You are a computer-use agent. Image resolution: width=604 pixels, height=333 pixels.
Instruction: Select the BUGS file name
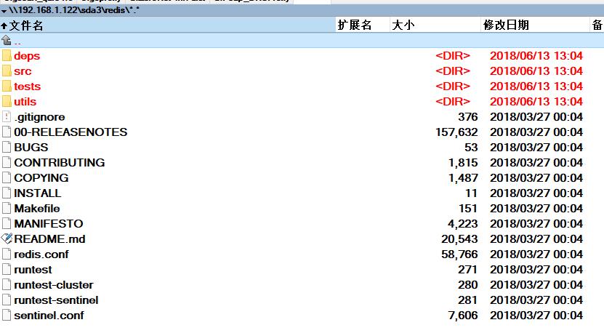[x=31, y=147]
